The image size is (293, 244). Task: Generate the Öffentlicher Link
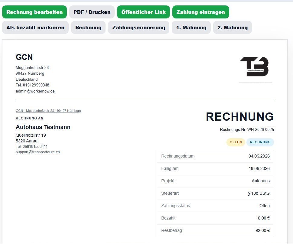coord(144,12)
